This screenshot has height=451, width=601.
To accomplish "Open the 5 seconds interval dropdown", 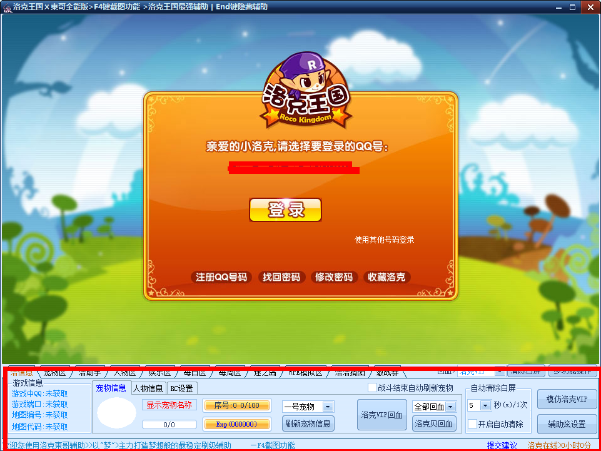I will [x=486, y=405].
